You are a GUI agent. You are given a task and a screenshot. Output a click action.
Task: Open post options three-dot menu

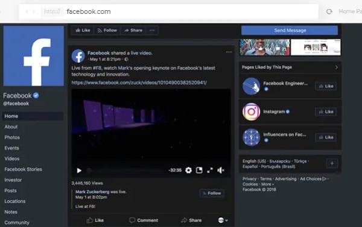[229, 52]
